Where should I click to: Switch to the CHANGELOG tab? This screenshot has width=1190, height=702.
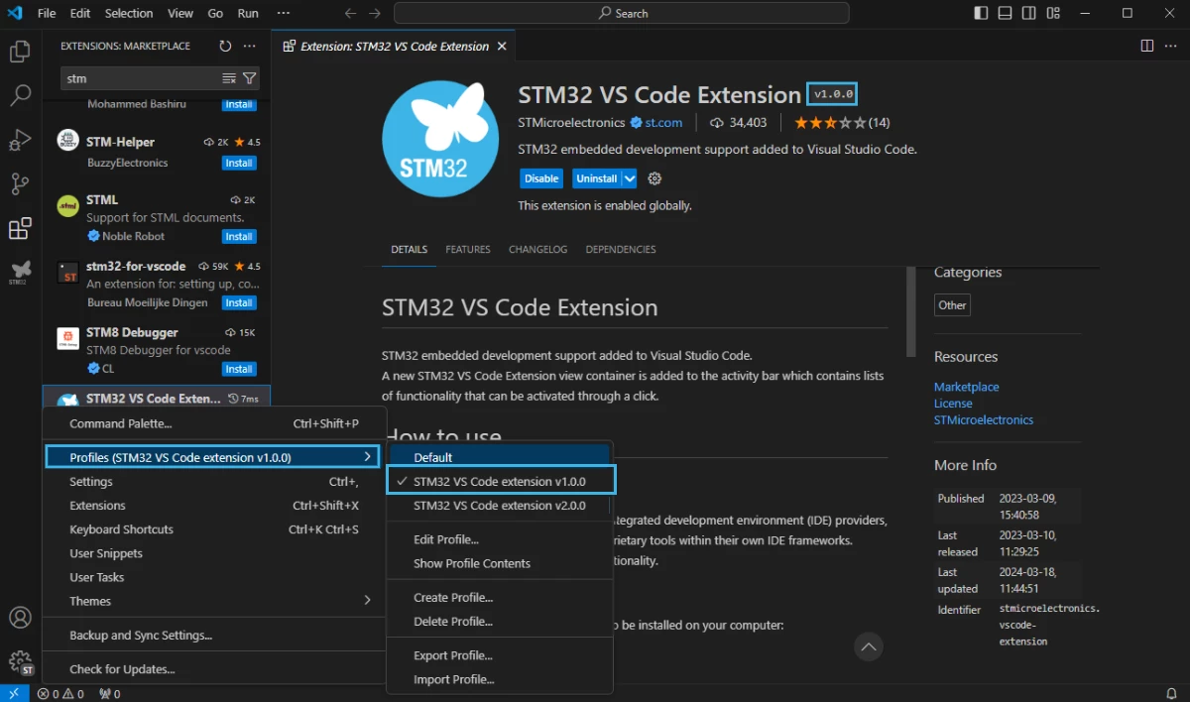point(537,250)
